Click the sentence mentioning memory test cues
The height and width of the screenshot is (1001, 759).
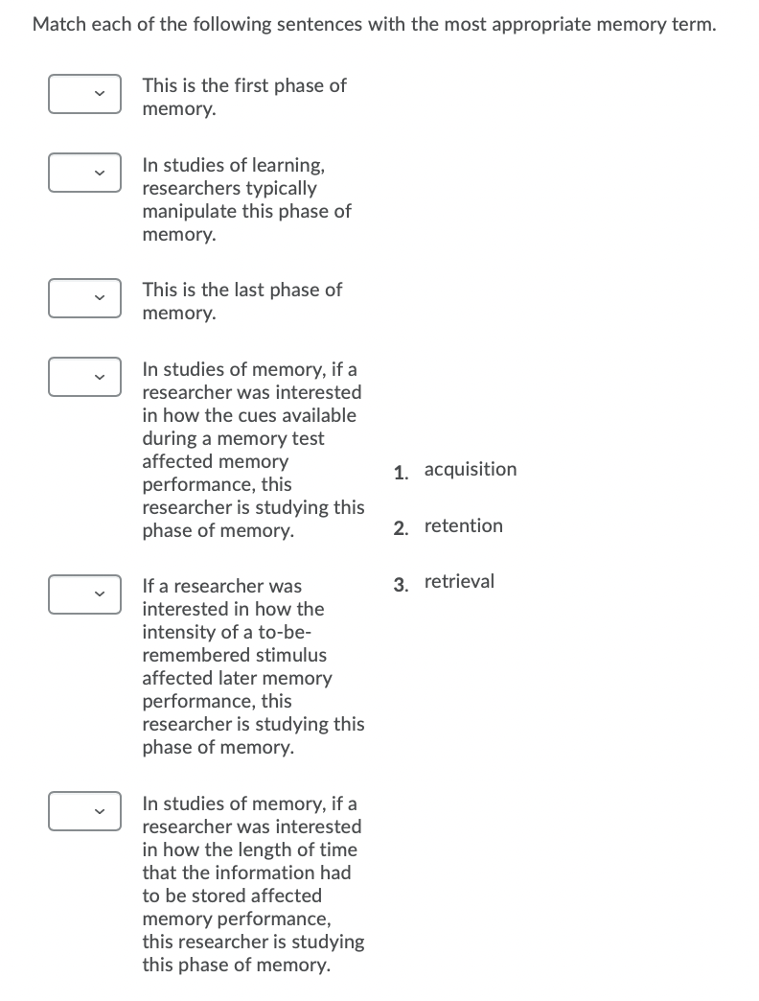tap(253, 450)
